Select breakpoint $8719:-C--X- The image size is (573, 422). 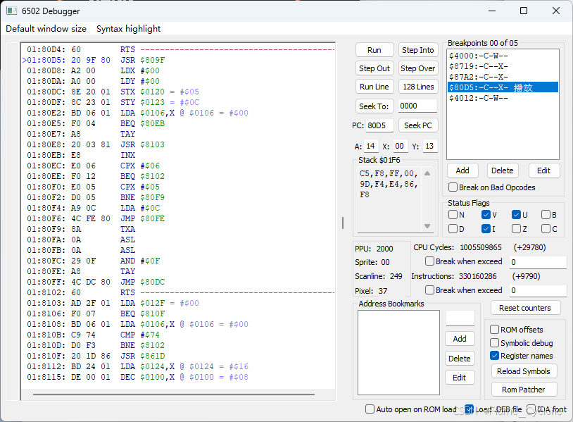tap(503, 66)
